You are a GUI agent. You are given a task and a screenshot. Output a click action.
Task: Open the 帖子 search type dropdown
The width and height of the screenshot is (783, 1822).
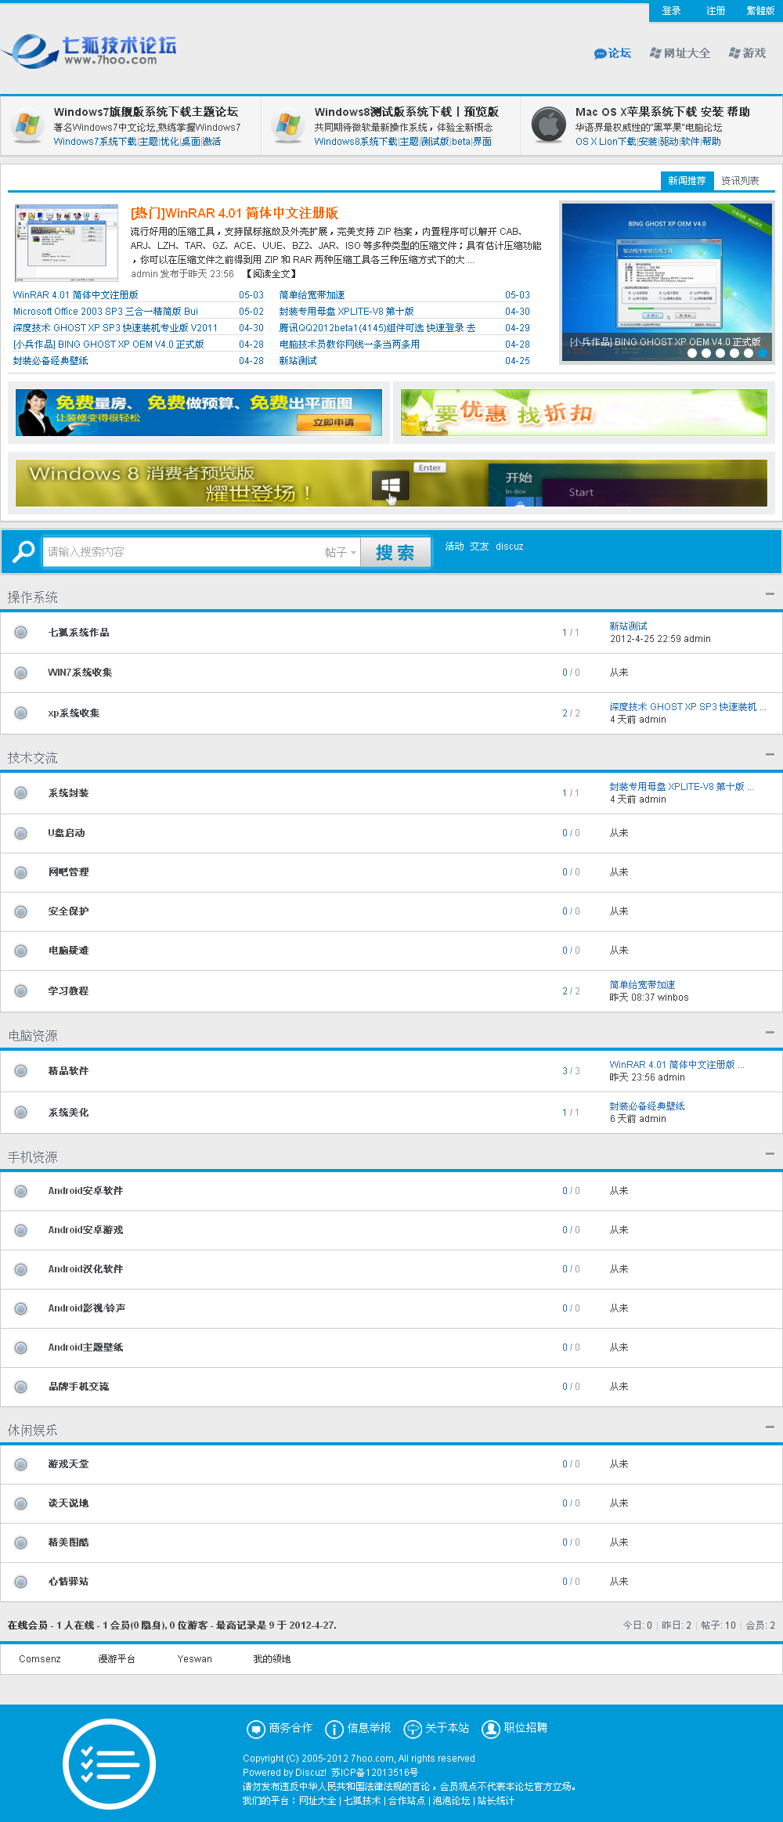(341, 552)
